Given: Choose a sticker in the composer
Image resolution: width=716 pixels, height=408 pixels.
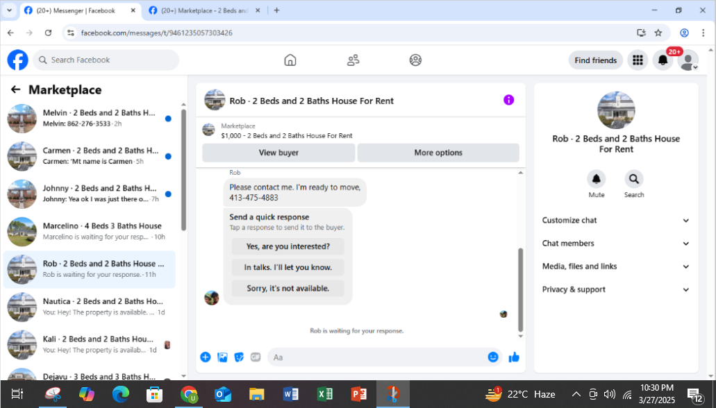Looking at the screenshot, I should 239,357.
